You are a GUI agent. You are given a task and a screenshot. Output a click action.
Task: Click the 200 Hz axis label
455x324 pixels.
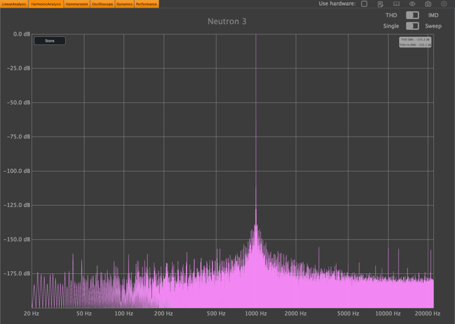coord(164,314)
